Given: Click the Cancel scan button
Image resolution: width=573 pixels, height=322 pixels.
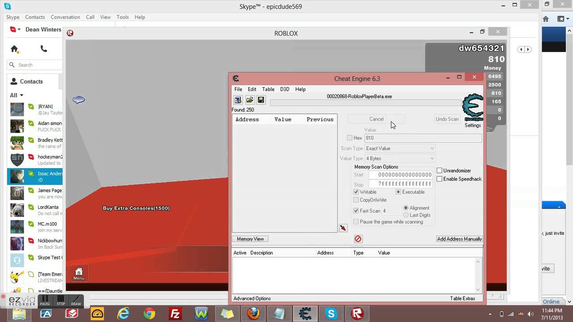Looking at the screenshot, I should (x=376, y=119).
